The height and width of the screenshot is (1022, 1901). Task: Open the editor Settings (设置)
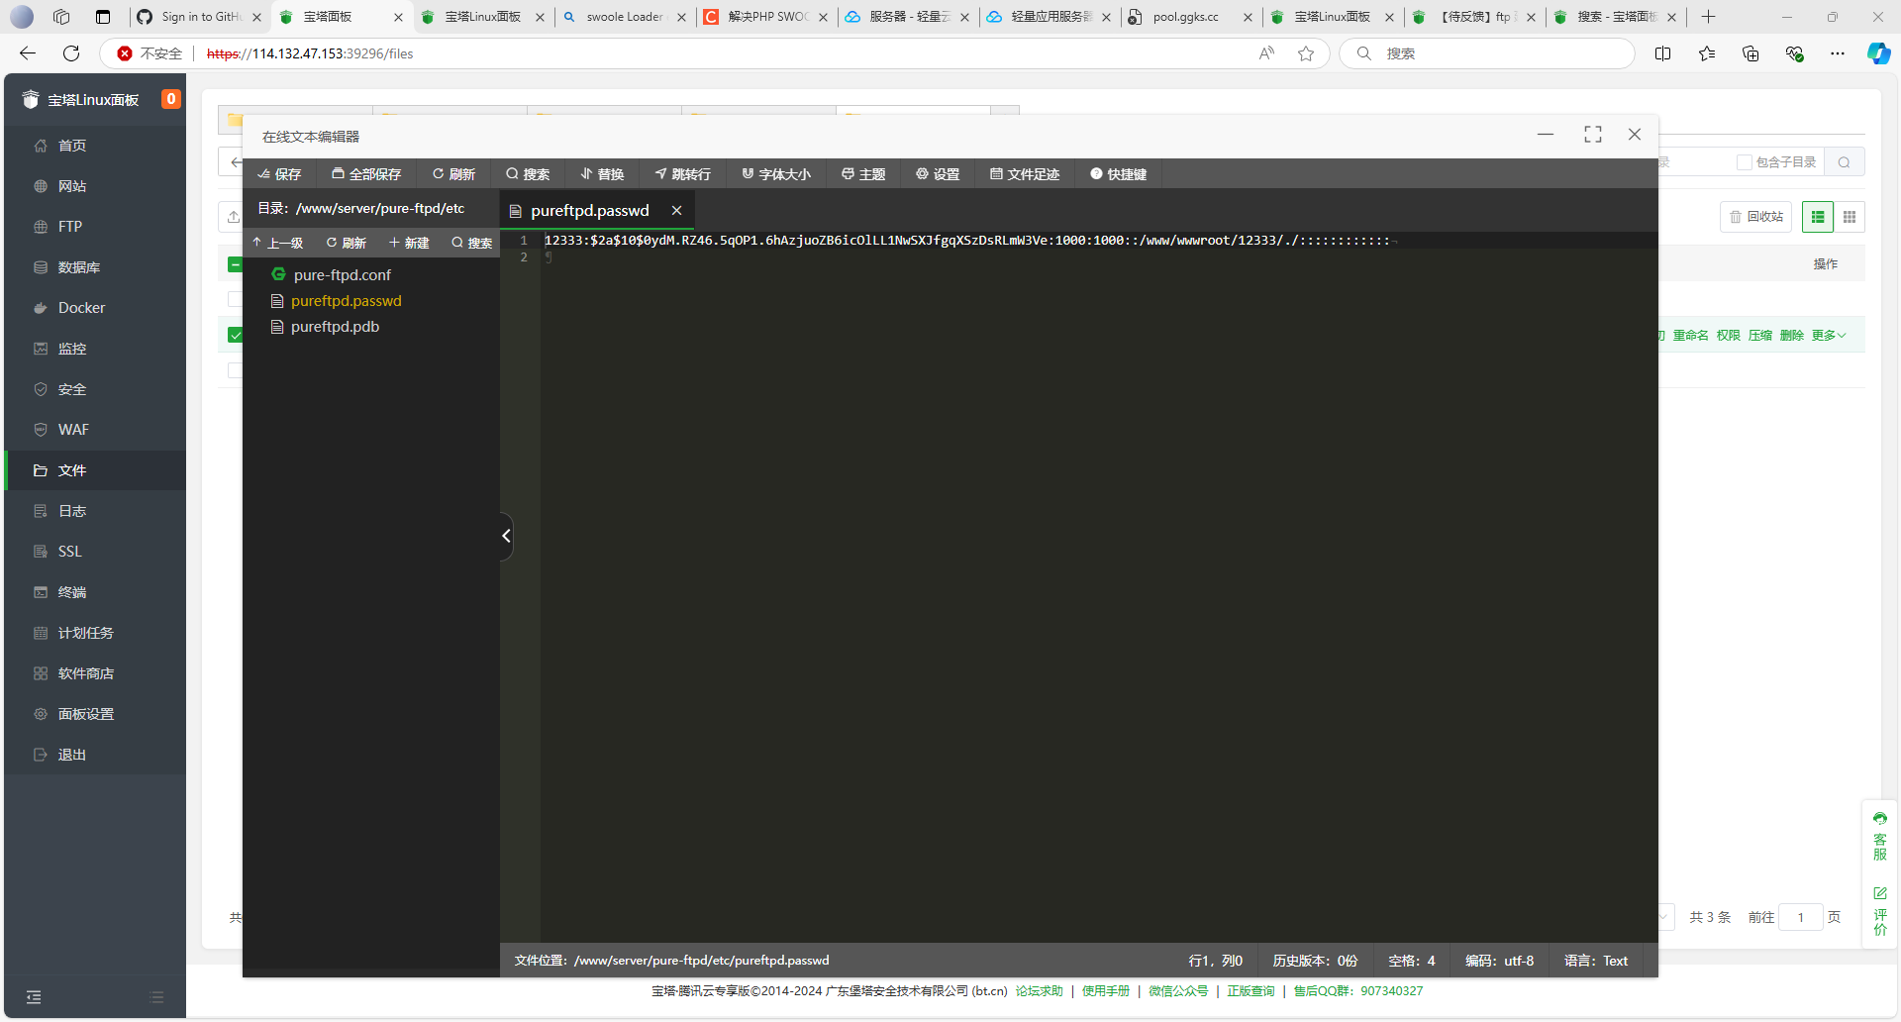938,174
